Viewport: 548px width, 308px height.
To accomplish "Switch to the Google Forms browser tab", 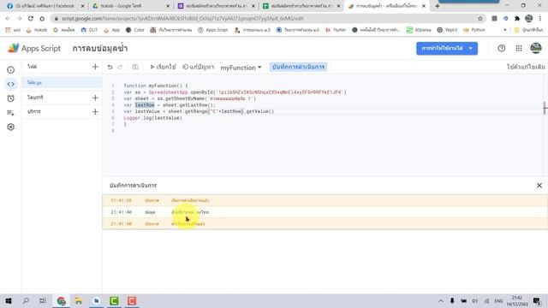I will (x=215, y=6).
